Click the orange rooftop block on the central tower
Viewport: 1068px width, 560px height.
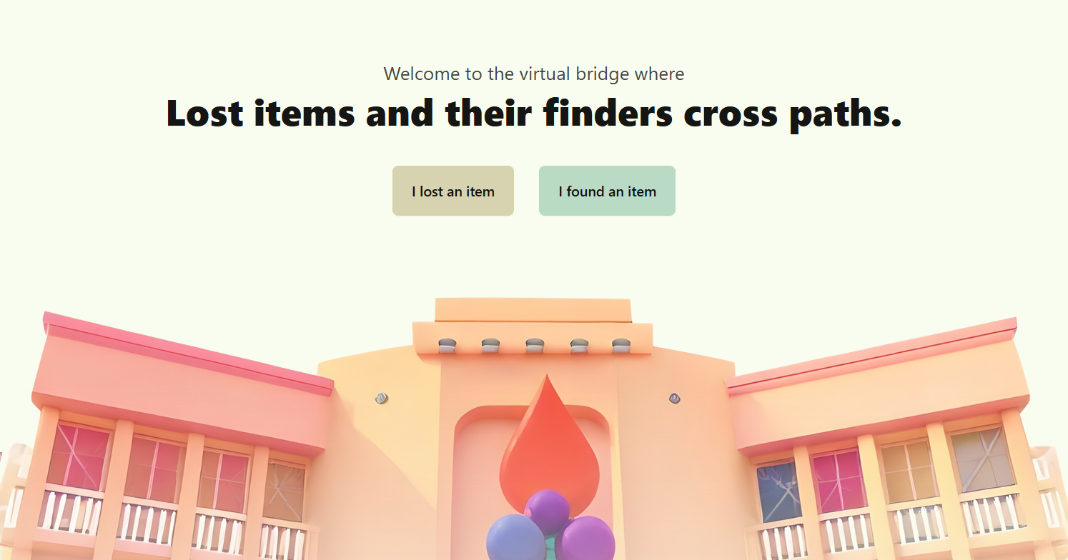coord(533,310)
